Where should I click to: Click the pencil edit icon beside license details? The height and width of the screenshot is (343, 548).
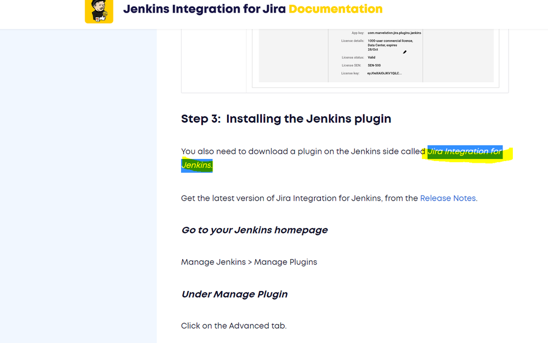coord(404,51)
